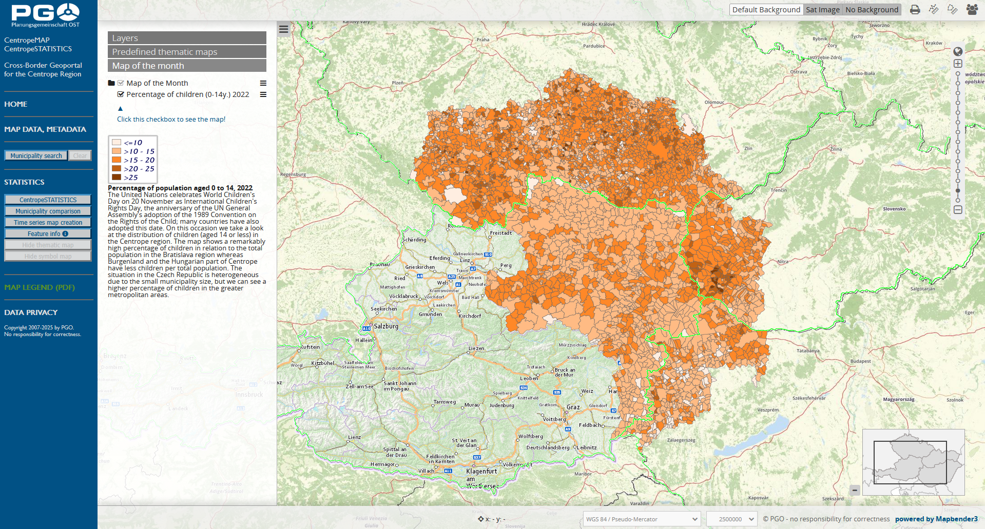
Task: Expand the Predefined thematic maps section
Action: [x=187, y=52]
